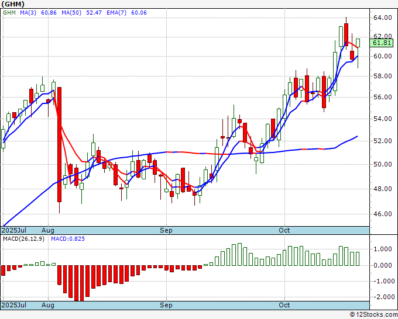The width and height of the screenshot is (398, 319).
Task: Click the 0.000 MACD axis label
Action: coord(383,265)
